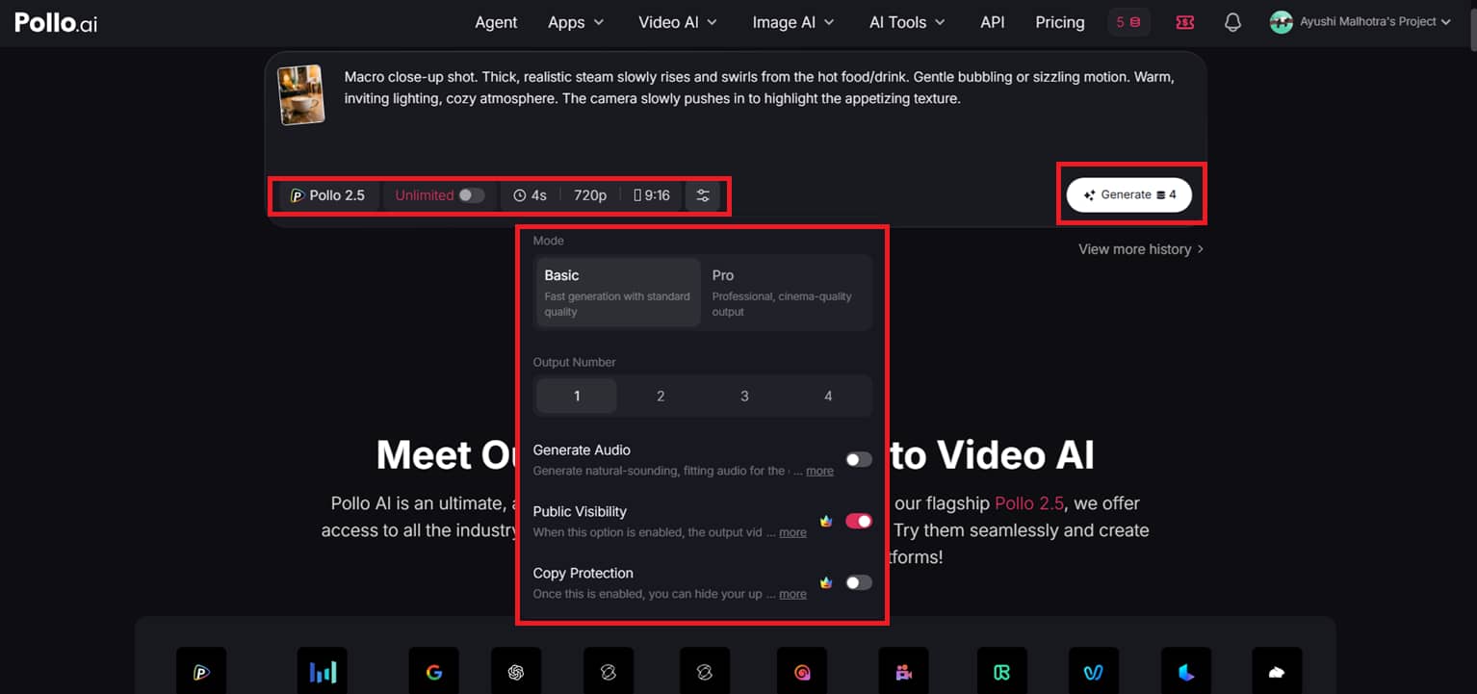Click the crown icon beside Copy Protection
1477x694 pixels.
pos(826,582)
